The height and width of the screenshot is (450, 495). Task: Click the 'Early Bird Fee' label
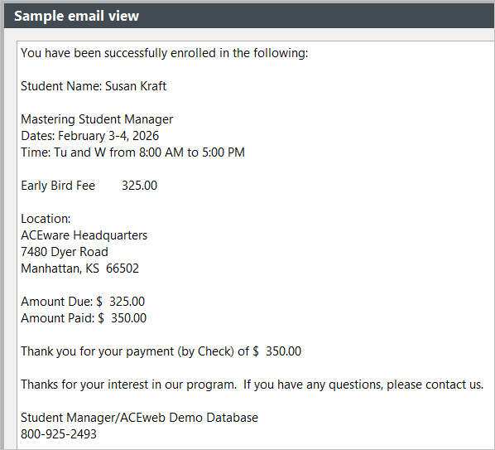(58, 186)
